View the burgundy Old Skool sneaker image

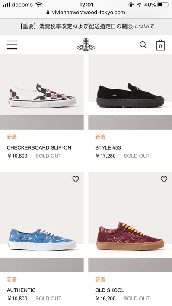click(x=130, y=222)
